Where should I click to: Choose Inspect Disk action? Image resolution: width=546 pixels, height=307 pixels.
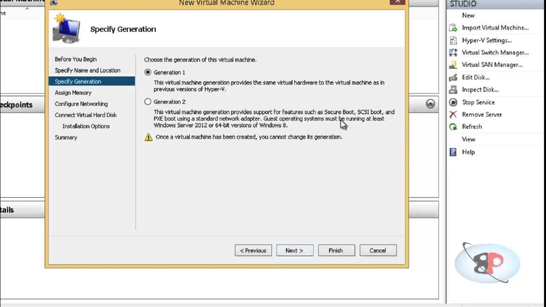tap(480, 90)
